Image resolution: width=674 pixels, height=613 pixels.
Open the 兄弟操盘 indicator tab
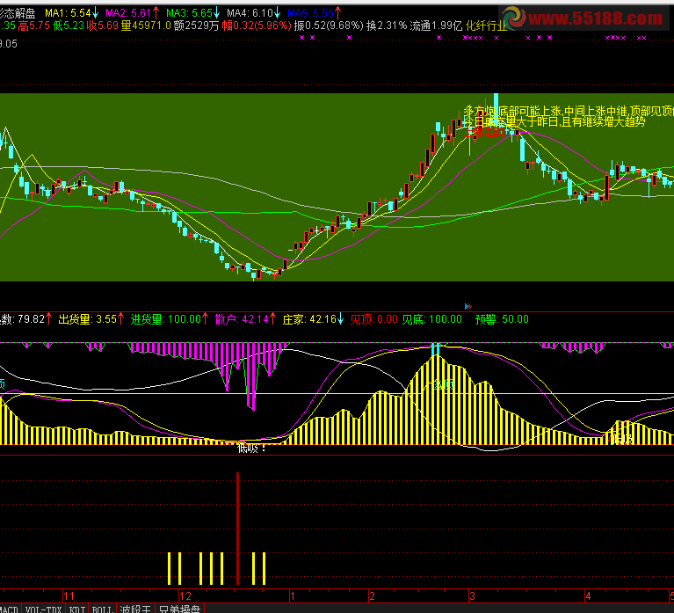(179, 609)
